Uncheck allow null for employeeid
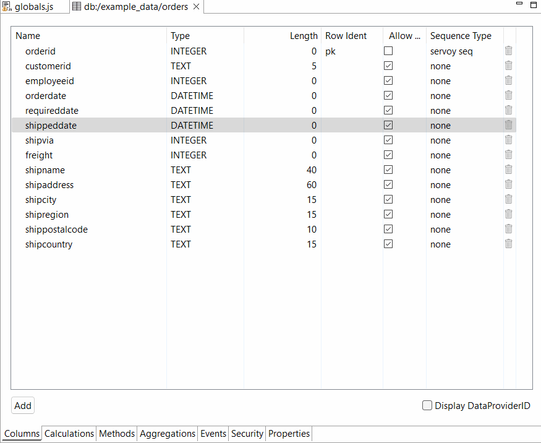Image resolution: width=541 pixels, height=443 pixels. pyautogui.click(x=388, y=80)
